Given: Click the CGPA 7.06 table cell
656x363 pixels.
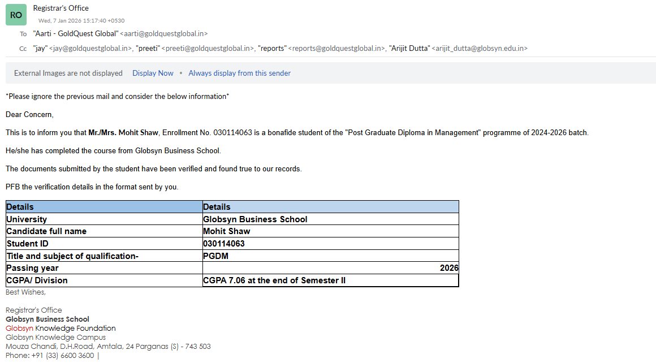Looking at the screenshot, I should coord(274,280).
